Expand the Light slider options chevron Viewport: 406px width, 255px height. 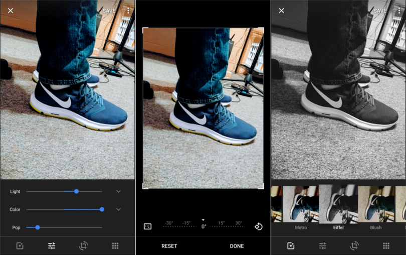click(x=118, y=191)
